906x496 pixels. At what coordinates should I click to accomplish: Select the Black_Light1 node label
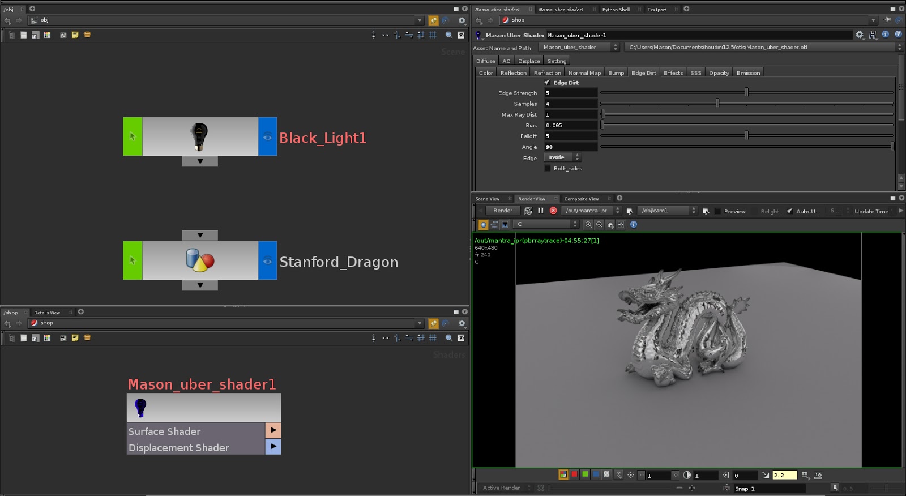[x=323, y=138]
